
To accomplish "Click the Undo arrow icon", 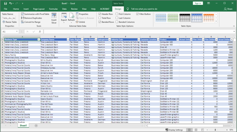I will pyautogui.click(x=10, y=3).
